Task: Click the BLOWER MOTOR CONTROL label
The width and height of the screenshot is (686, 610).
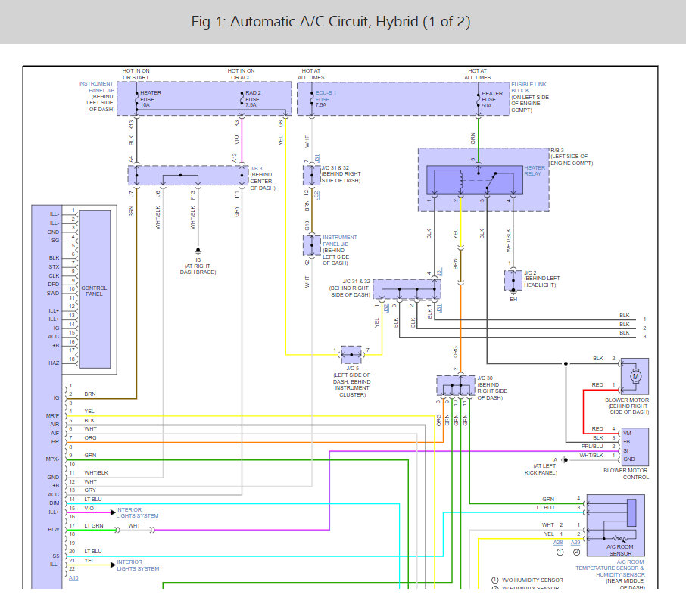Action: (626, 474)
